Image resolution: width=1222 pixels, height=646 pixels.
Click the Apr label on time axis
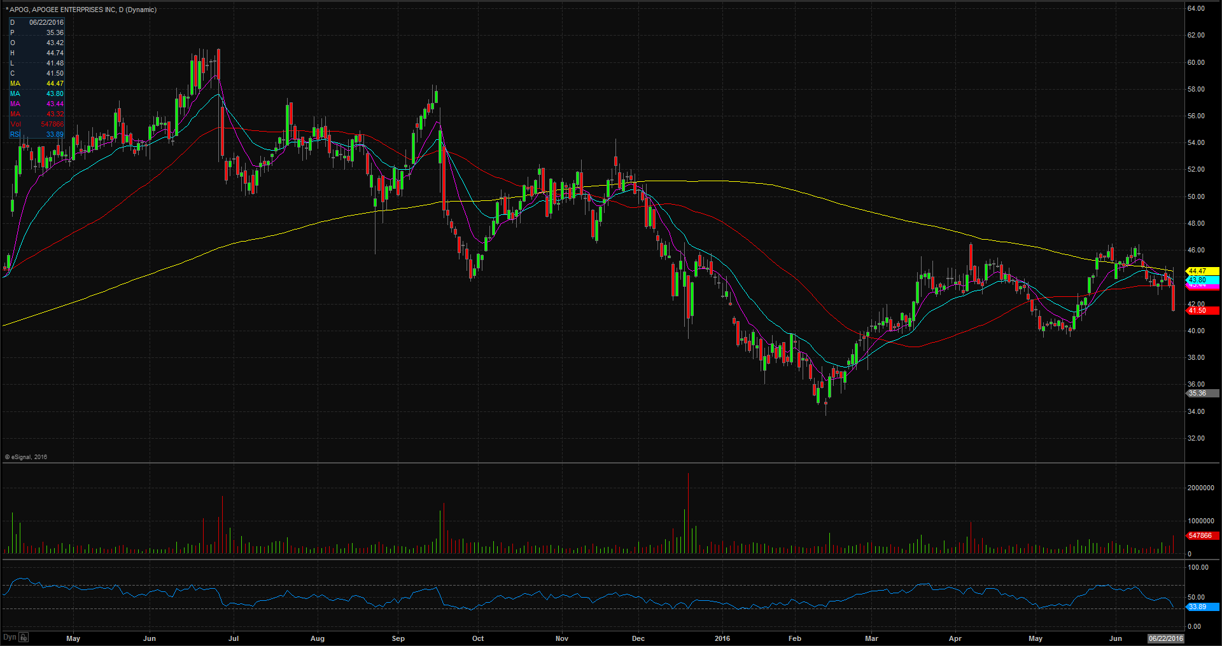pos(955,638)
